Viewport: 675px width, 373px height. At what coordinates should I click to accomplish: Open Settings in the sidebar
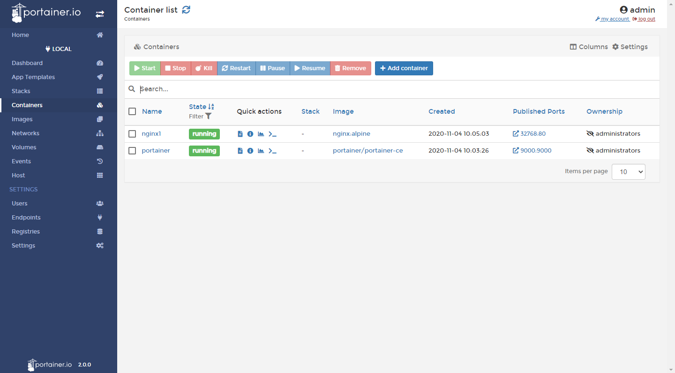[59, 246]
